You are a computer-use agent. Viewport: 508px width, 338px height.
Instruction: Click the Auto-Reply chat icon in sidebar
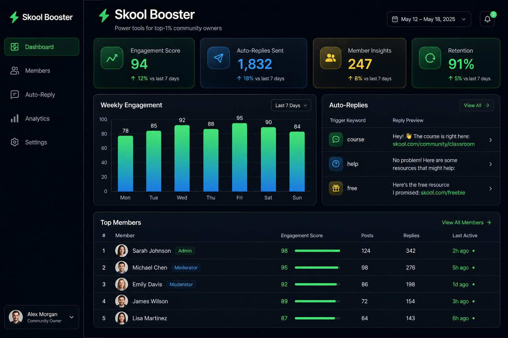pos(15,95)
